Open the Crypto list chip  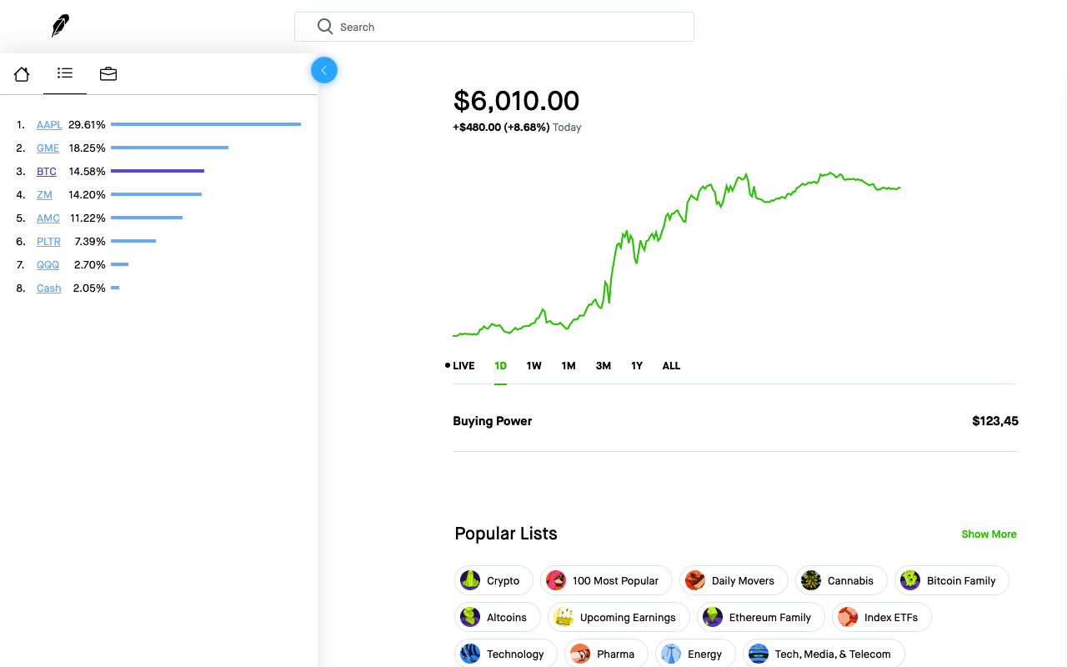[493, 580]
